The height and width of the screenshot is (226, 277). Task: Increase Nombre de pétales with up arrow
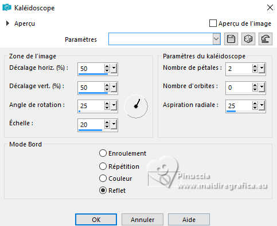(255, 66)
